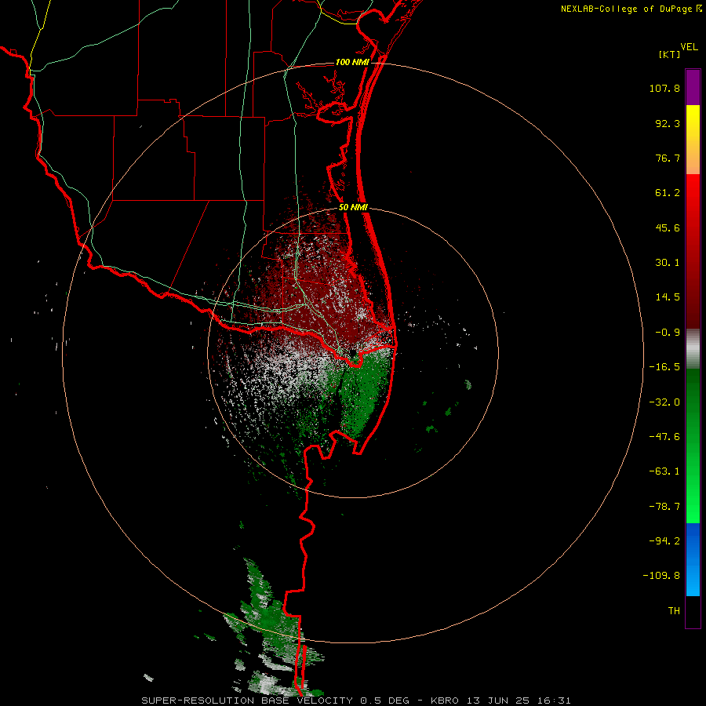Select the 76.7 legend value
706x706 pixels.
click(668, 158)
